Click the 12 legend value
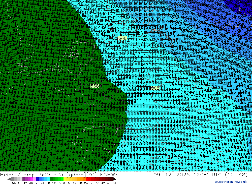The width and height of the screenshot is (252, 184). pyautogui.click(x=74, y=183)
